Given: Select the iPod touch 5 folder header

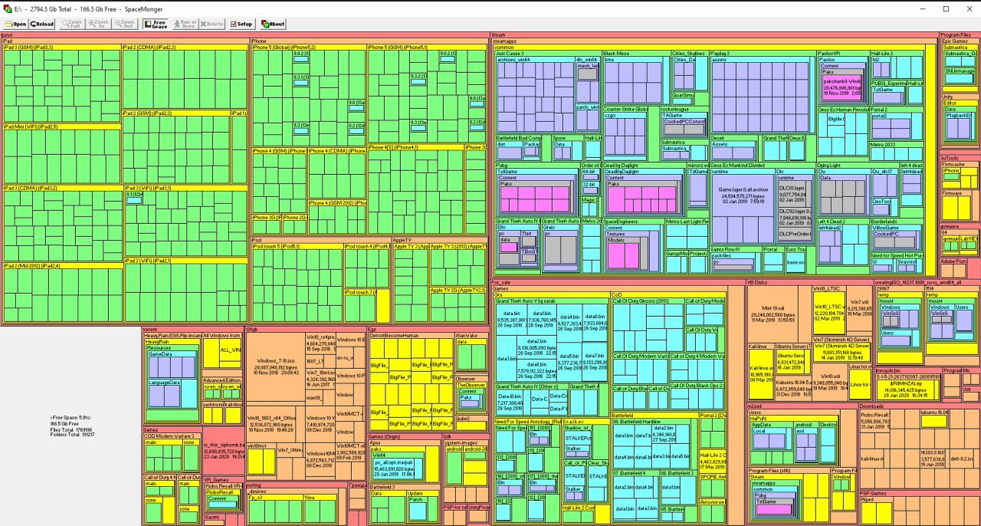Looking at the screenshot, I should coord(297,246).
